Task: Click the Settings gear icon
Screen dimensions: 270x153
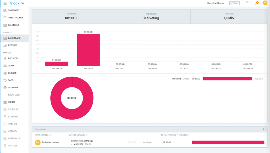Action: point(5,87)
